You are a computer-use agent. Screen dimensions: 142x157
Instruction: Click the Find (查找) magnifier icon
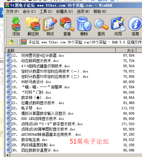point(101,24)
